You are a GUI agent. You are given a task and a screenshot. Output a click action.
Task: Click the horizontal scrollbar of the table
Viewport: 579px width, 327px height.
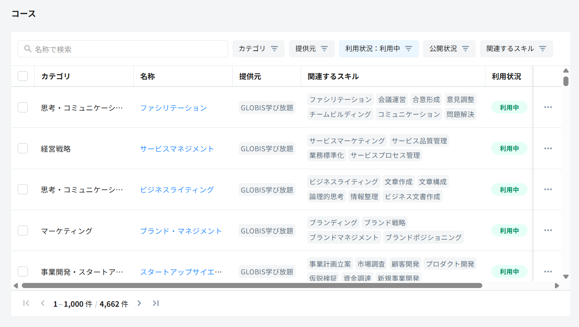point(252,286)
